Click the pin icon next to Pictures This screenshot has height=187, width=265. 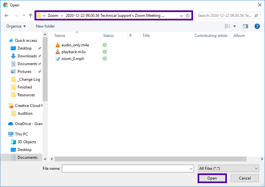[39, 72]
